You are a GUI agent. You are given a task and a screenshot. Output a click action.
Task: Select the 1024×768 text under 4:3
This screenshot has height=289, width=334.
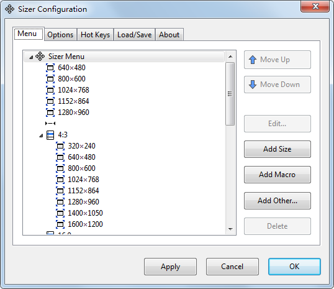click(83, 180)
